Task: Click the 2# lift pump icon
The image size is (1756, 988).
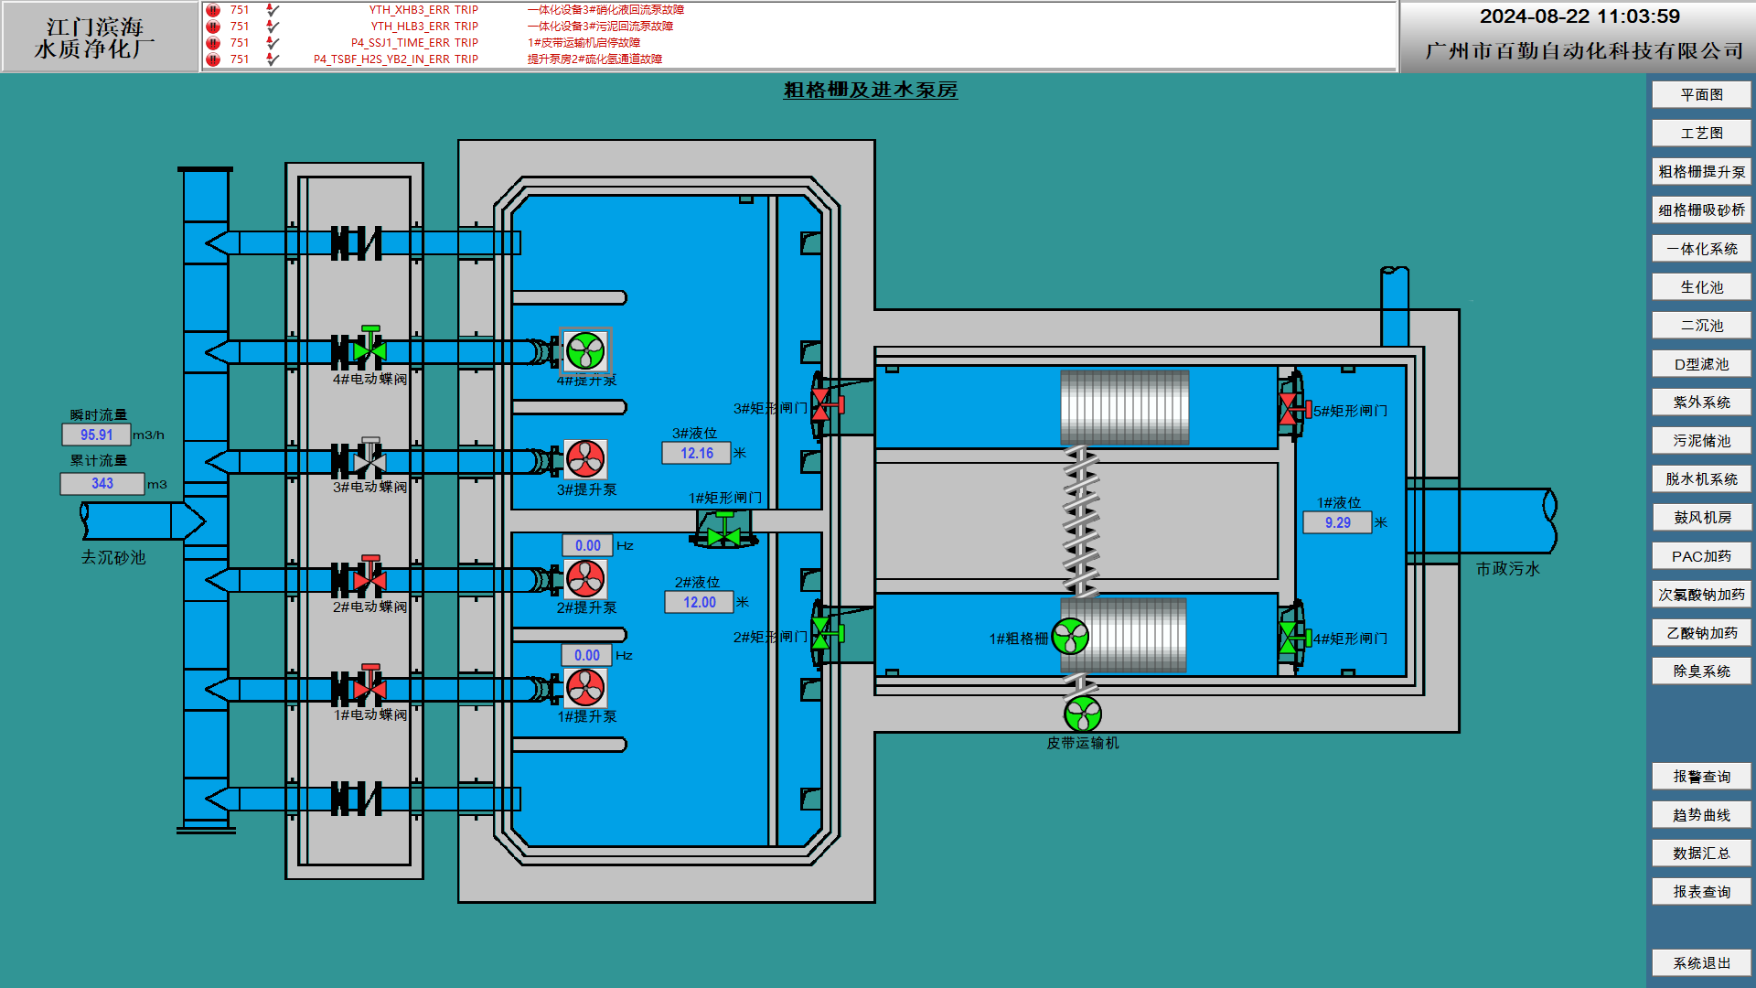Action: point(585,578)
